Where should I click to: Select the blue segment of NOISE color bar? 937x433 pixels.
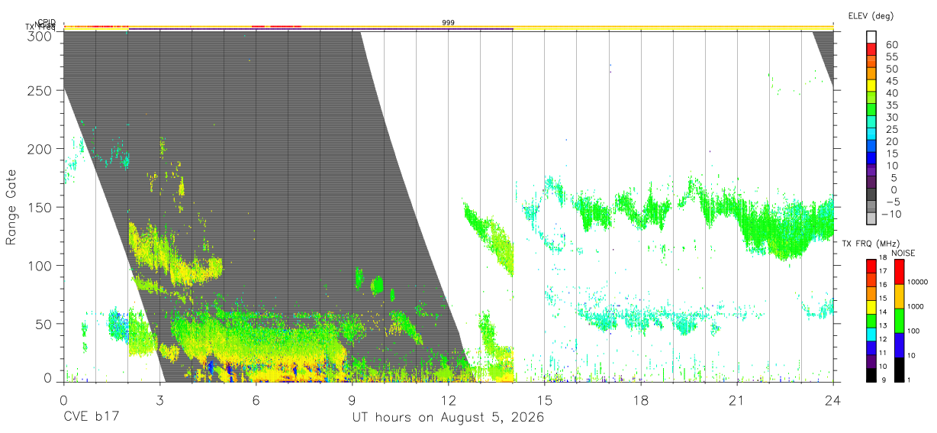898,344
